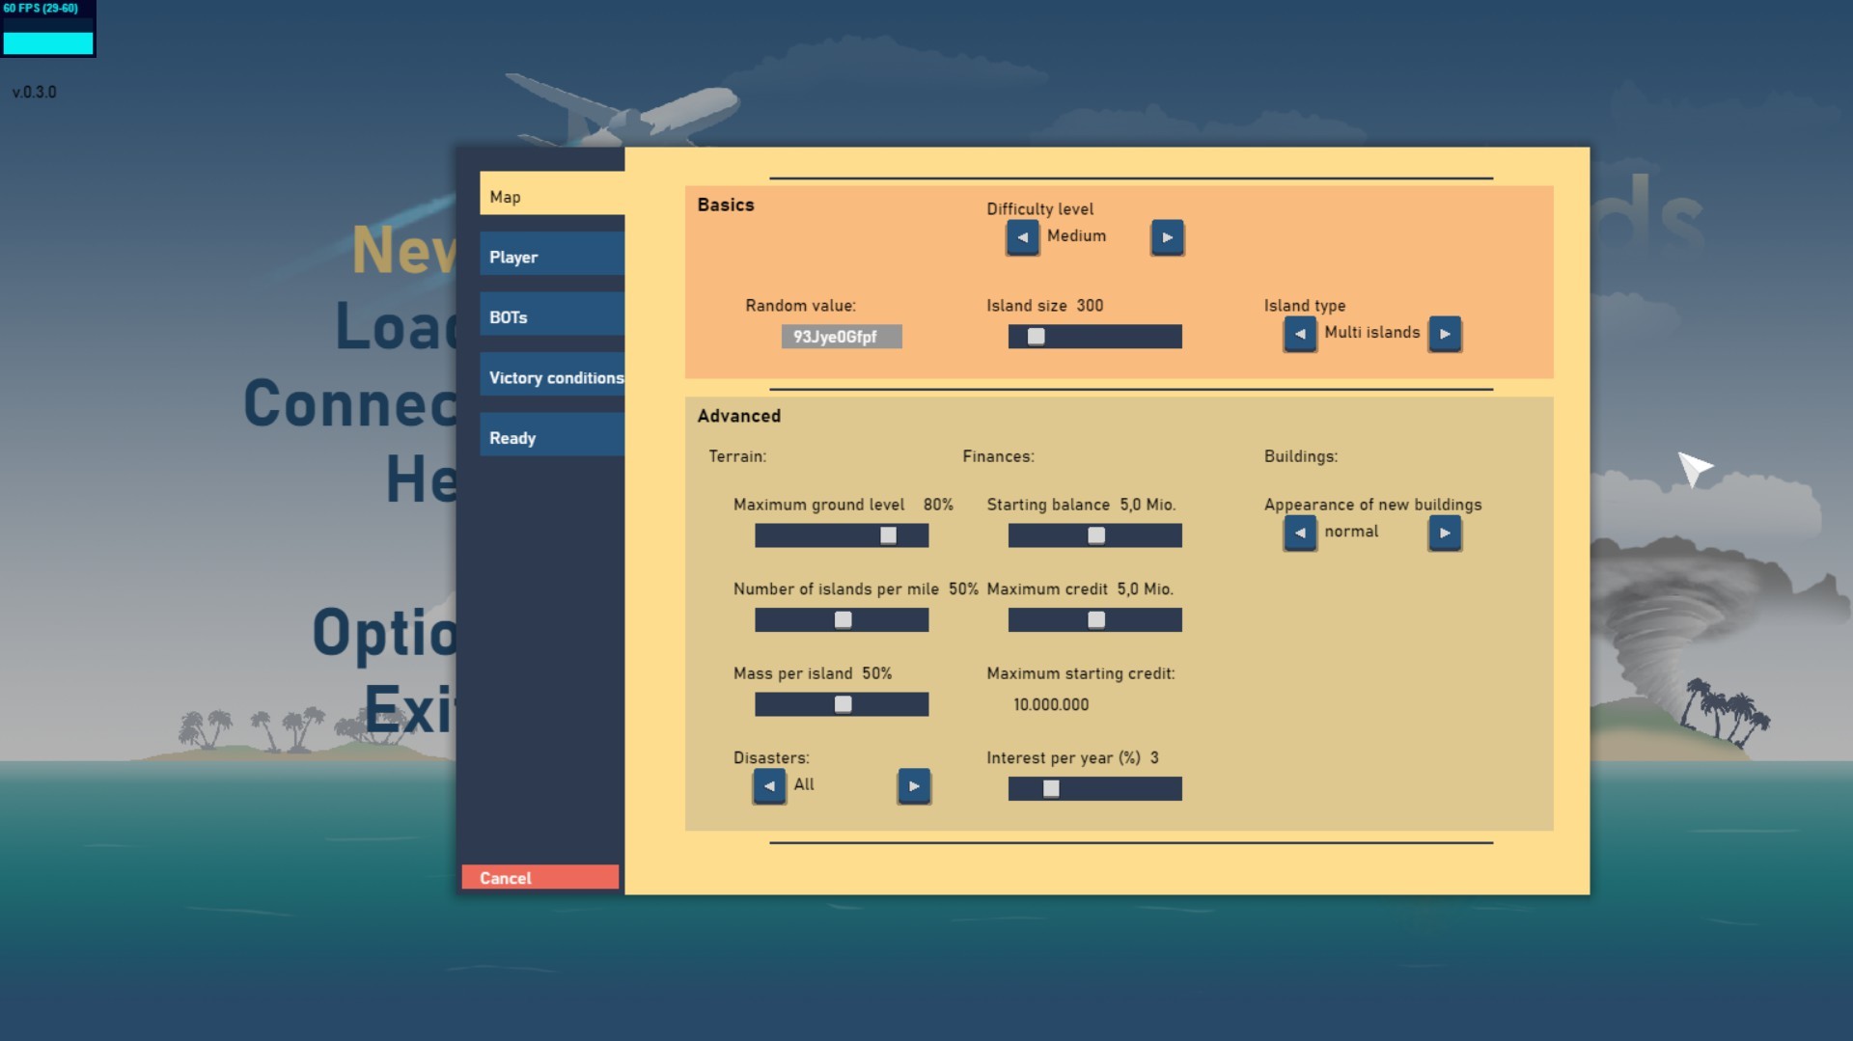Select previous Island type with left arrow
This screenshot has width=1853, height=1041.
(x=1300, y=334)
